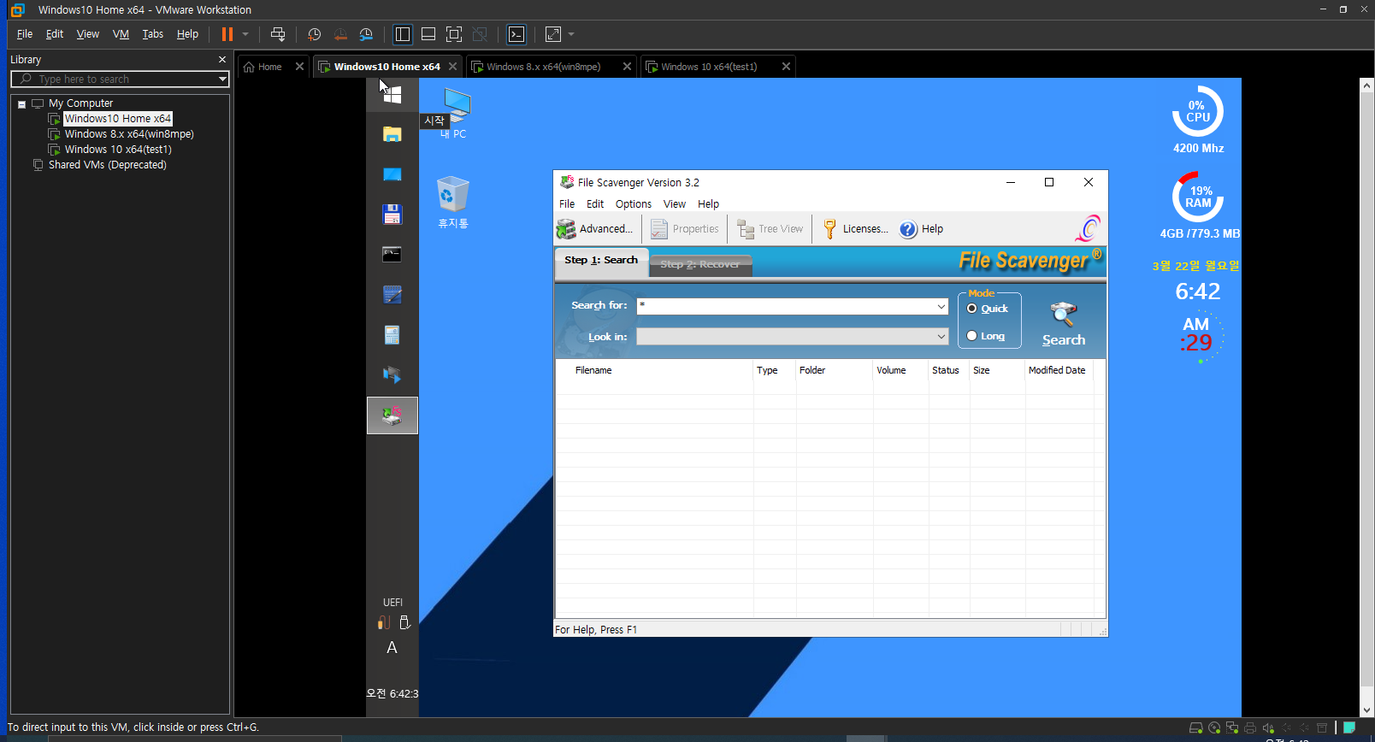Toggle the library sidebar view icon
1375x742 pixels.
403,34
